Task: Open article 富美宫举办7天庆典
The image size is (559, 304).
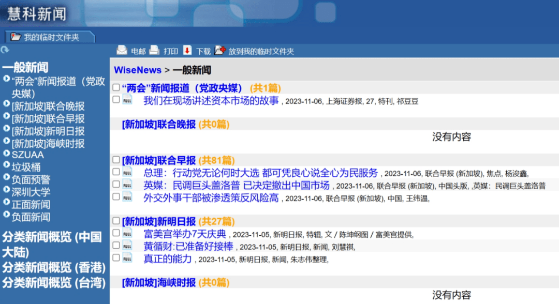Action: pos(185,234)
